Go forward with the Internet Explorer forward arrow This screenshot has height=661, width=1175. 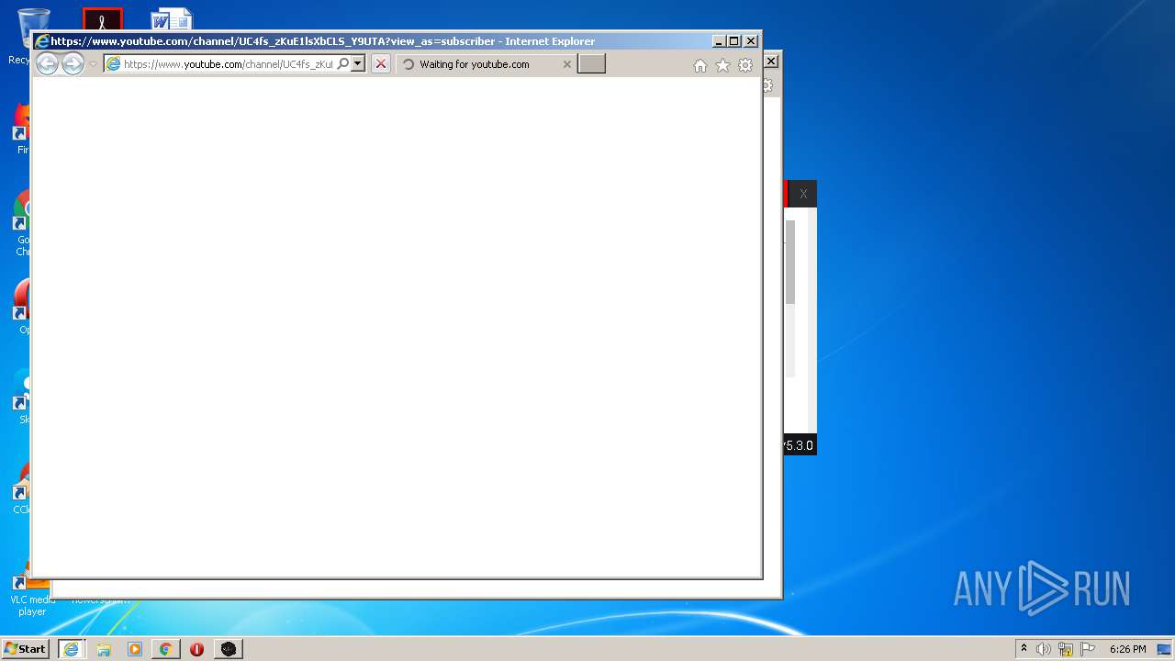(x=73, y=63)
